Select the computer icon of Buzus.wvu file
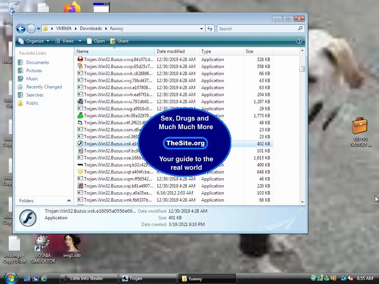The width and height of the screenshot is (379, 284). pos(80,101)
